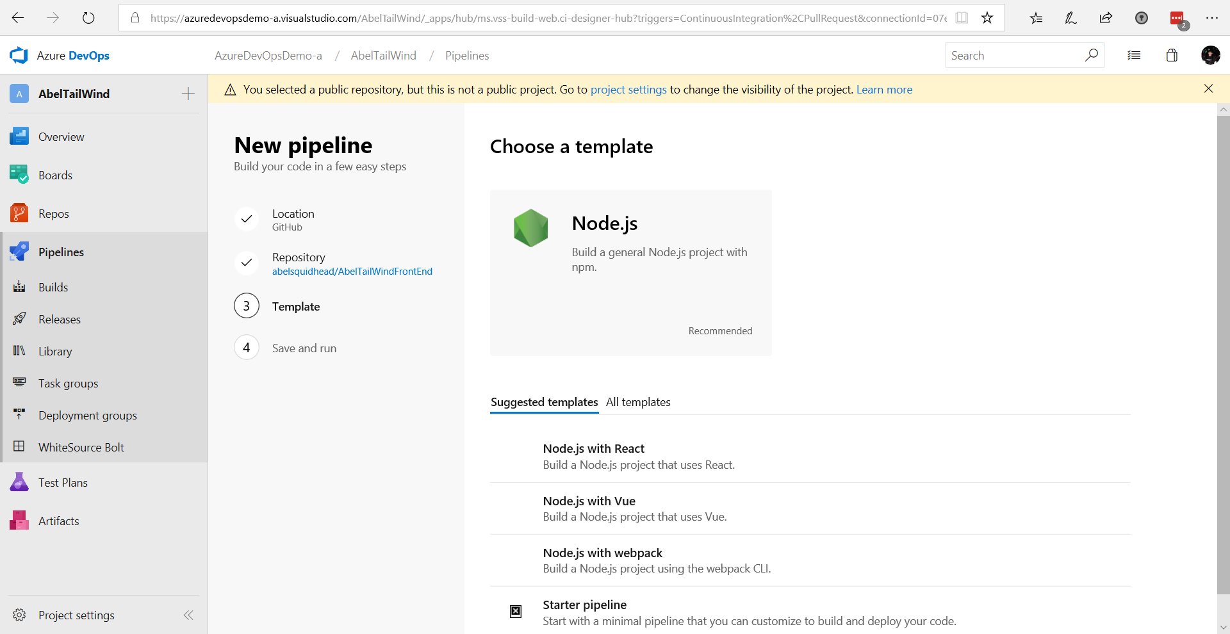Open the Boards hub icon
The height and width of the screenshot is (634, 1230).
pos(19,175)
